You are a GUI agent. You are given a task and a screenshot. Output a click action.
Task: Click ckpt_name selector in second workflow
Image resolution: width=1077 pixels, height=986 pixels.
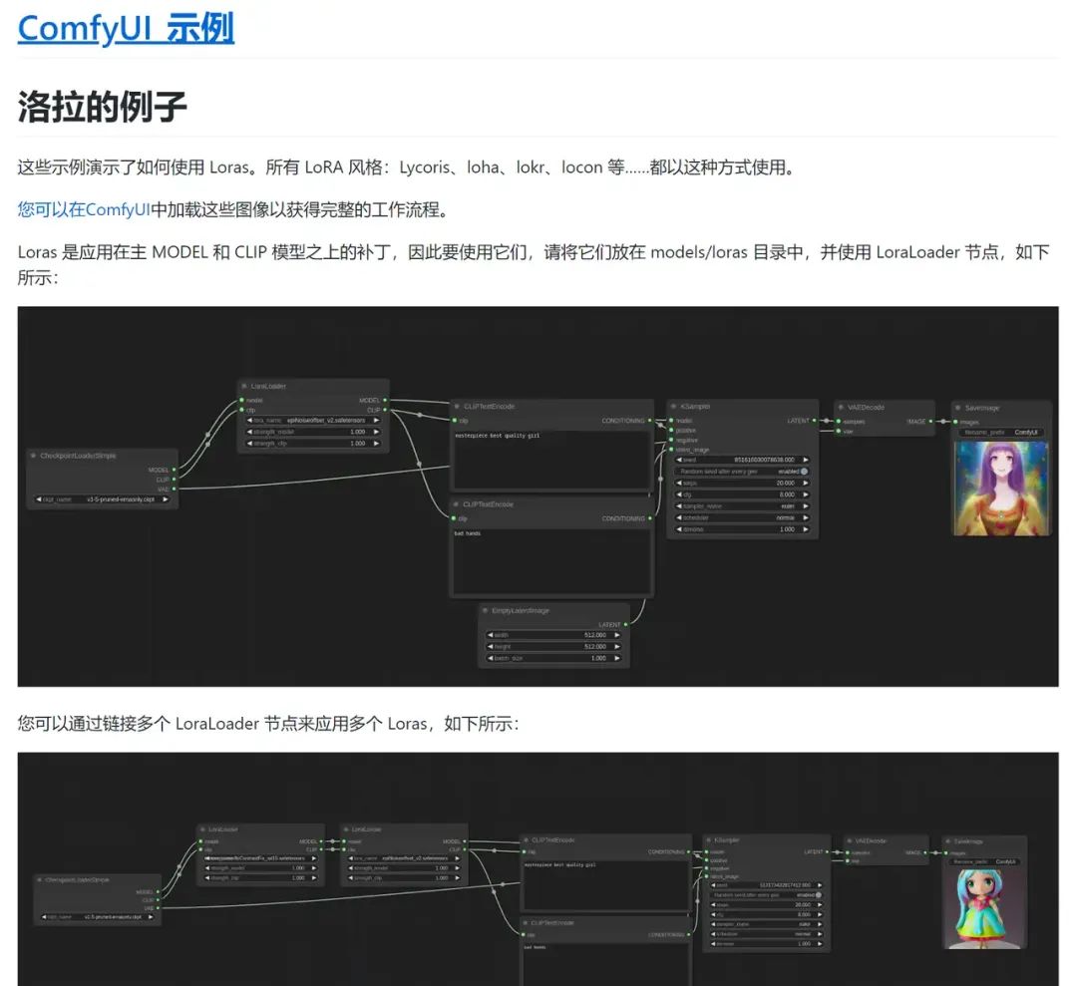point(98,916)
